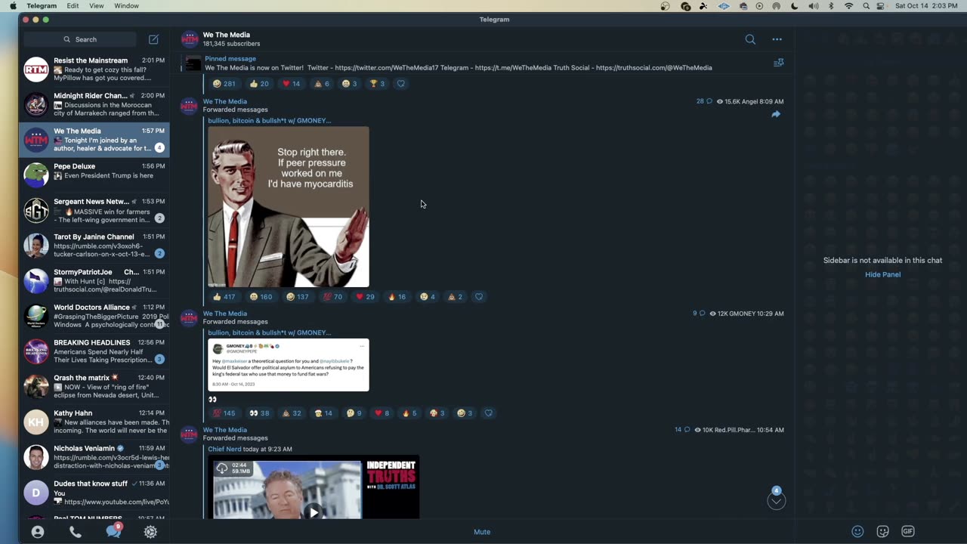The height and width of the screenshot is (544, 967).
Task: Open the bullion, bitcoin forwarded source above the meme
Action: [x=270, y=120]
